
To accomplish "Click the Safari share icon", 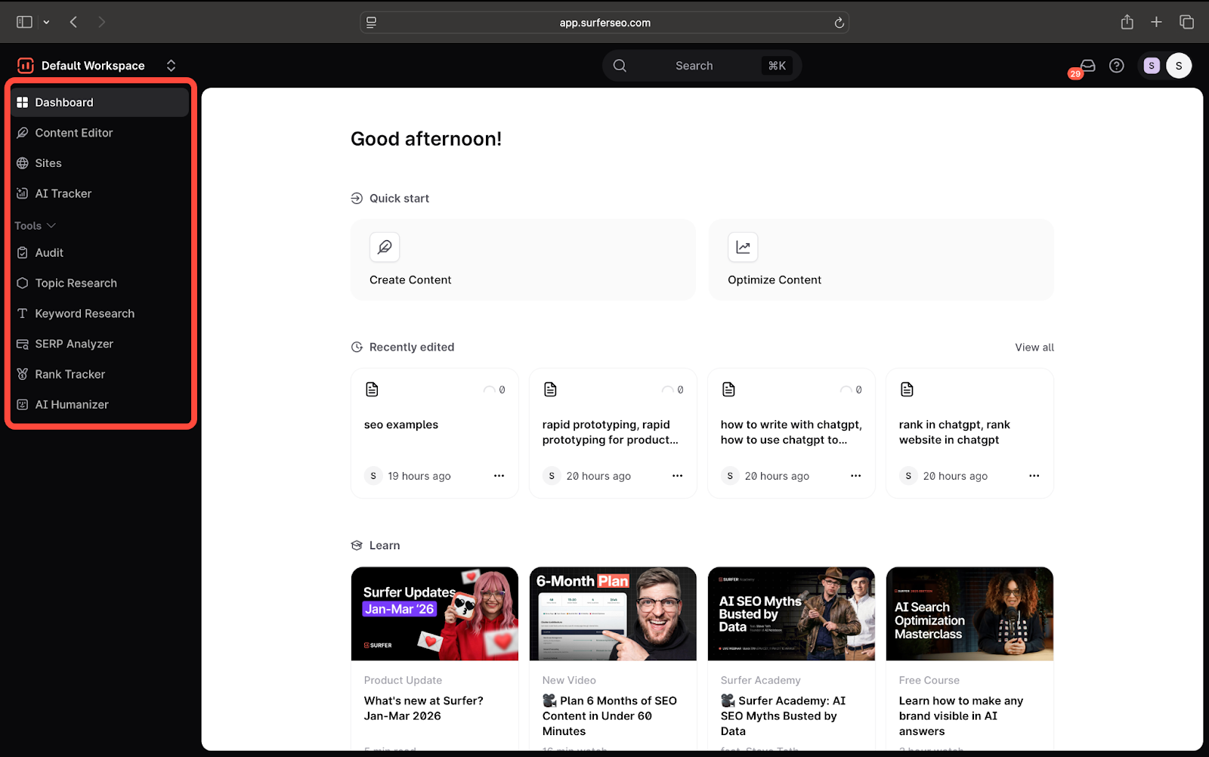I will point(1127,22).
